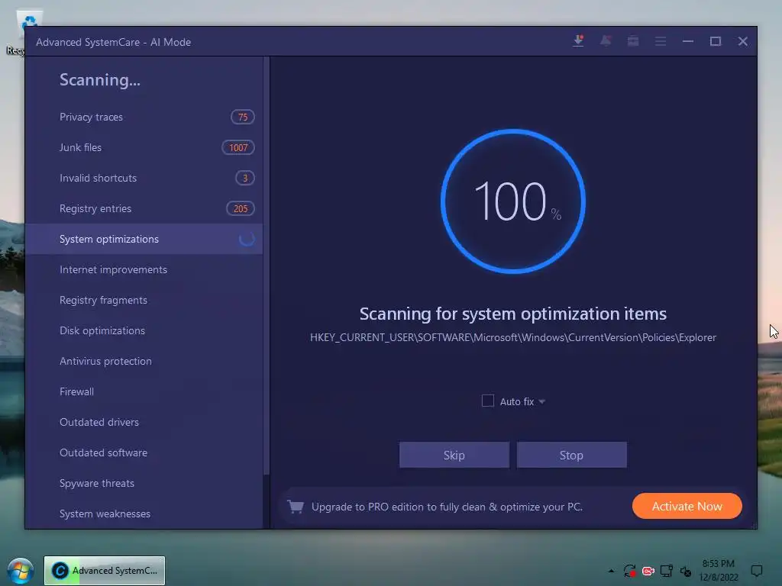This screenshot has height=586, width=782.
Task: Click the HKEY_CURRENT_USER registry path text
Action: (512, 337)
